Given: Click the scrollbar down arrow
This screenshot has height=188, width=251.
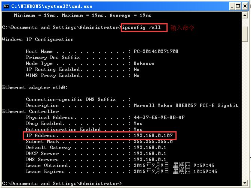Looking at the screenshot, I should pyautogui.click(x=245, y=183).
